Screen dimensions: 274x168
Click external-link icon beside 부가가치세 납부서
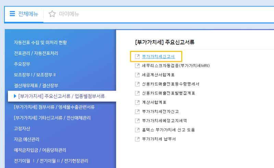click(x=137, y=139)
